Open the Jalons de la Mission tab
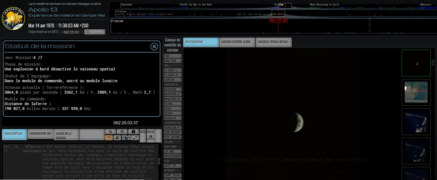Viewport: 437px width, 180px height. pyautogui.click(x=66, y=135)
